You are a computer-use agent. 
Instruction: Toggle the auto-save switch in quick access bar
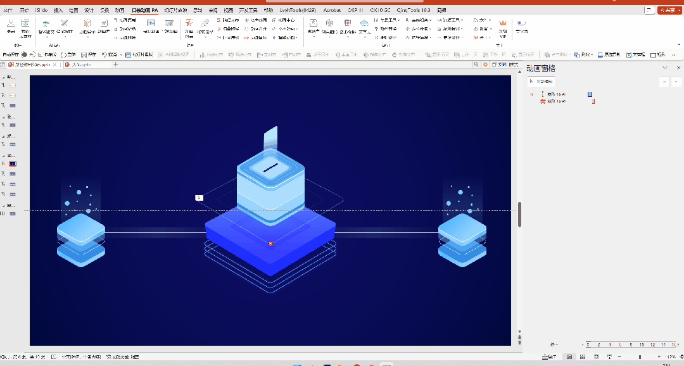(27, 54)
